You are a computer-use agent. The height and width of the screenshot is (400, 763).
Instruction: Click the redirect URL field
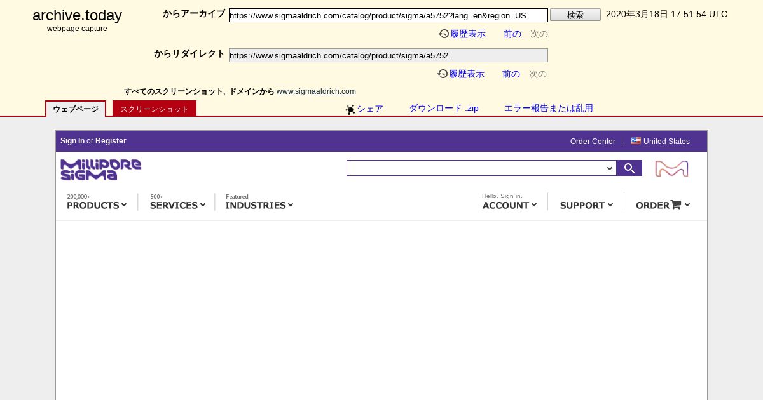[388, 55]
